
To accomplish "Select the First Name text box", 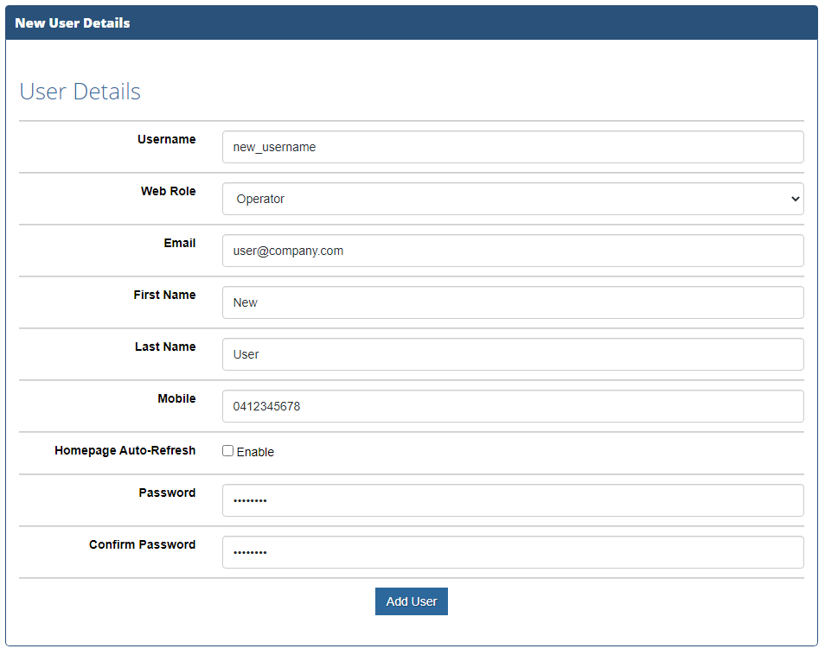I will click(513, 302).
